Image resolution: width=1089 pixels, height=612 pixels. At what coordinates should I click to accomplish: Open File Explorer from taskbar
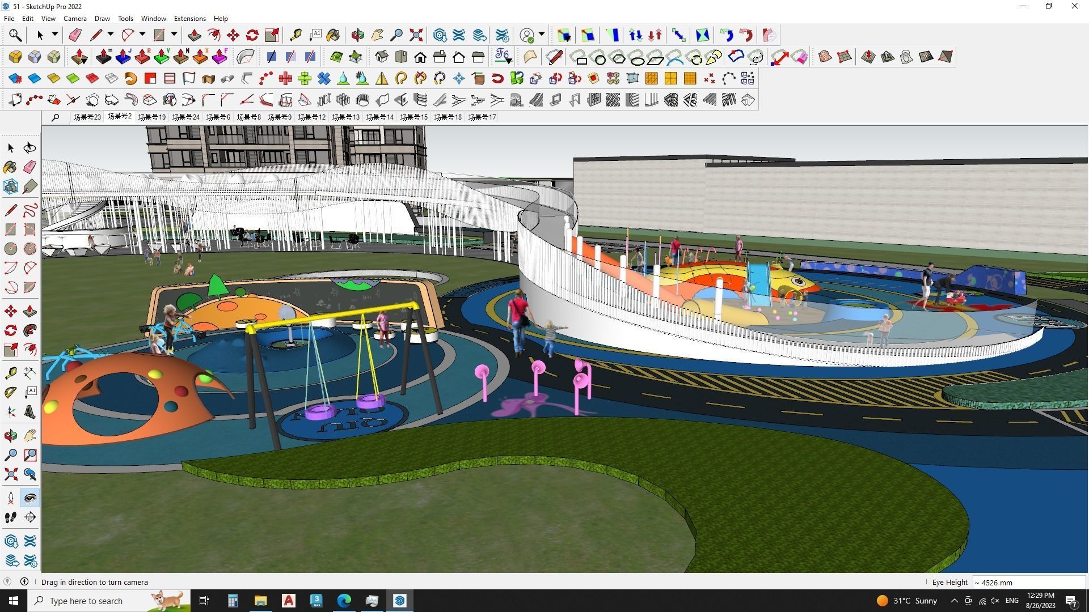pyautogui.click(x=260, y=601)
